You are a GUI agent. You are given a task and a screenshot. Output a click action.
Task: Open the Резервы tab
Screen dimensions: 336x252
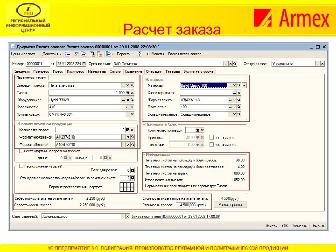click(173, 71)
